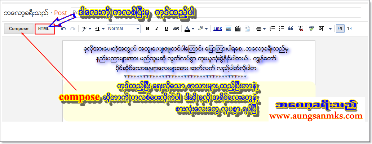
Task: Toggle italic formatting
Action: click(156, 29)
